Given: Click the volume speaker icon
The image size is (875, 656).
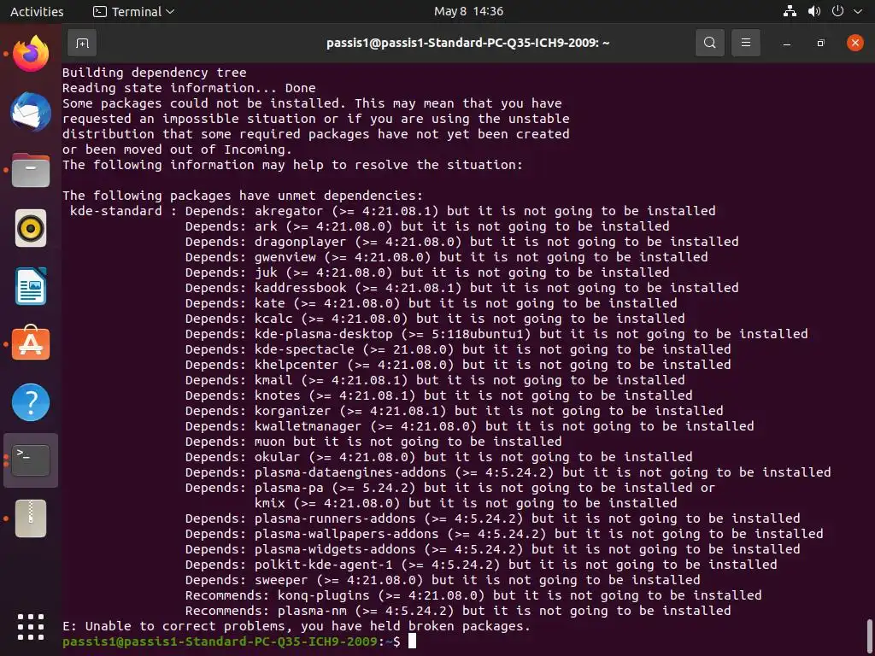Looking at the screenshot, I should pos(814,11).
